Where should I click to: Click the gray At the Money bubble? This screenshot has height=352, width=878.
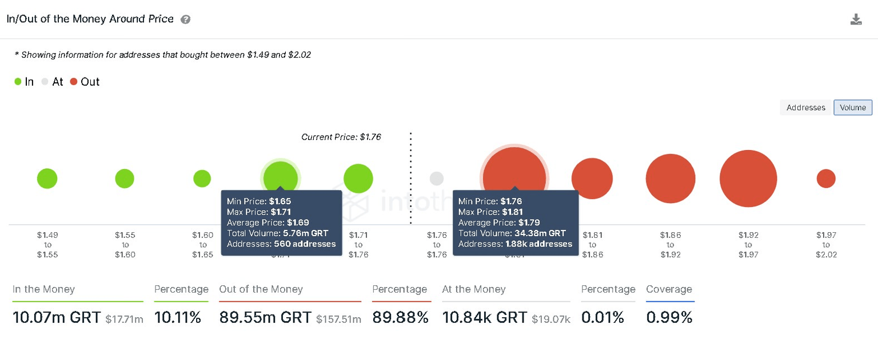click(x=437, y=179)
